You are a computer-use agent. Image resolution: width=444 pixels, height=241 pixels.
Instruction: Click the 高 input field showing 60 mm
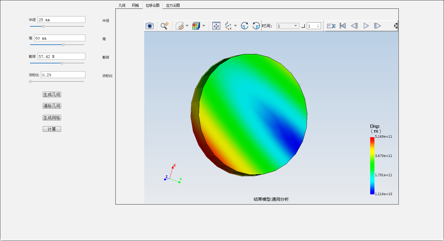(60, 38)
